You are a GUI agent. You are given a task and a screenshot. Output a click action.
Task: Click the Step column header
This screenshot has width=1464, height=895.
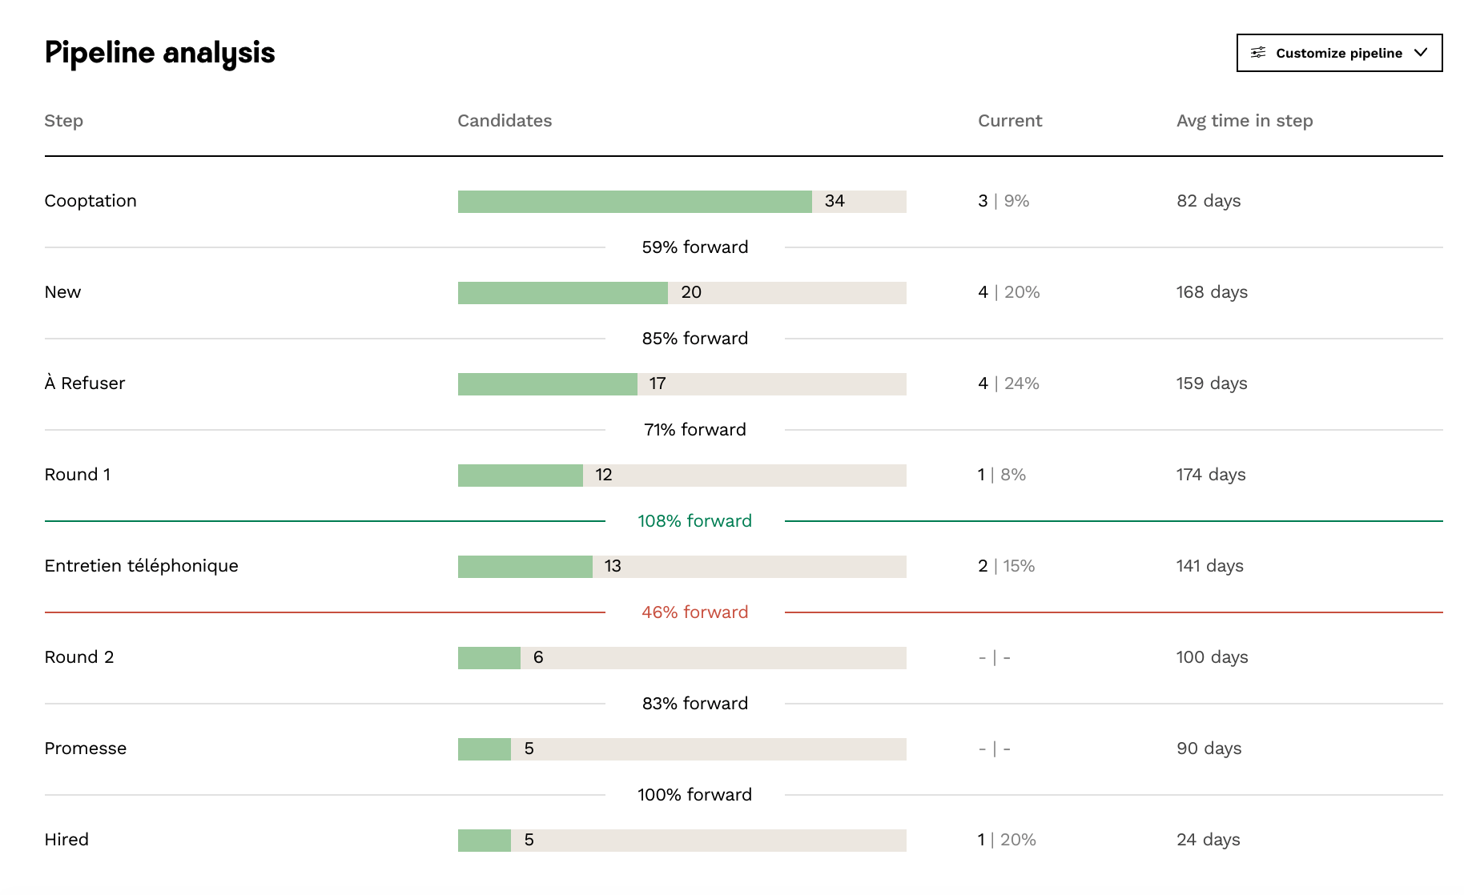point(63,121)
